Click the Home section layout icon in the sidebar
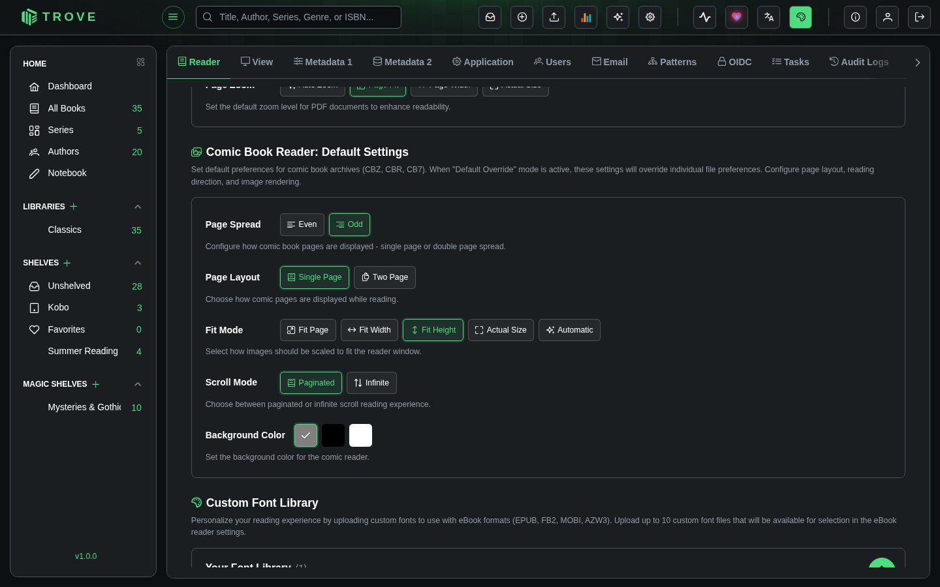 140,62
